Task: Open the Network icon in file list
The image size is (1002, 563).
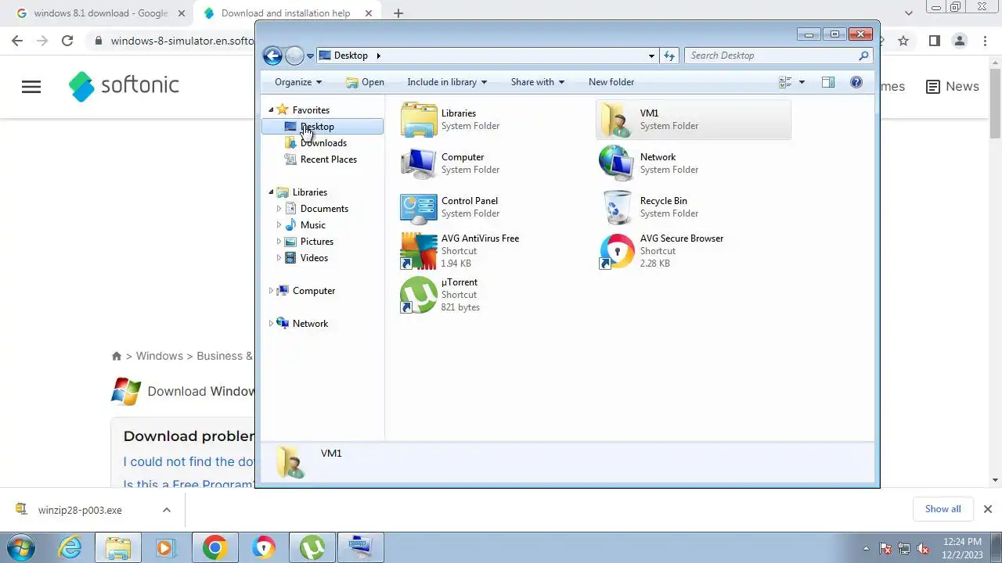Action: point(618,163)
